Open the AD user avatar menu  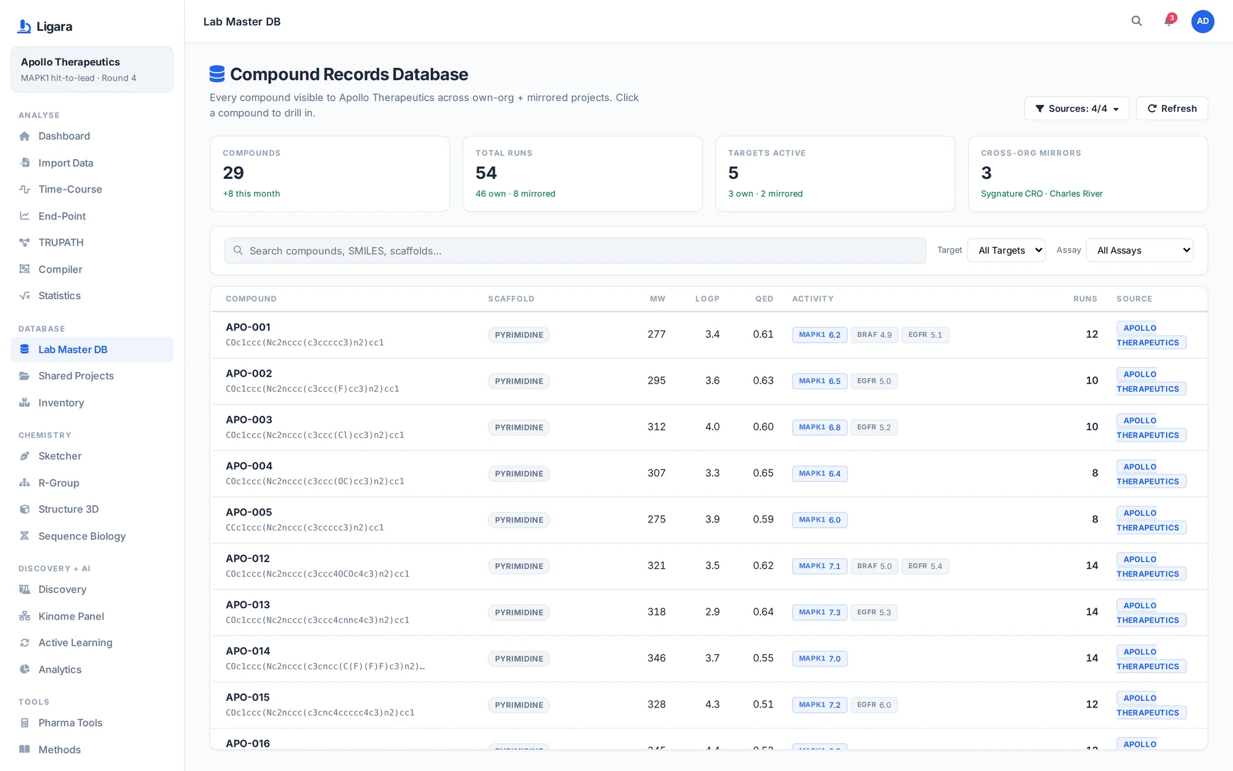(x=1202, y=22)
